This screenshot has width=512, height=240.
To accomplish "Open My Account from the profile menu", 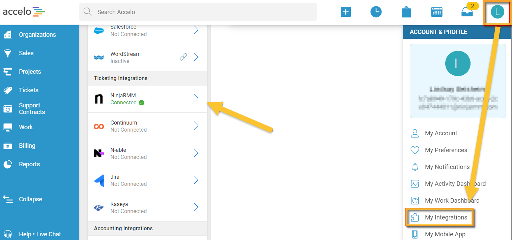I will [x=441, y=133].
